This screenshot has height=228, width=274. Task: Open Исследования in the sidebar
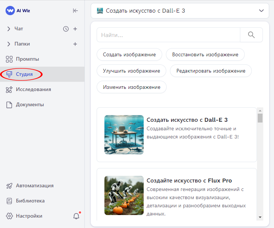coord(33,89)
